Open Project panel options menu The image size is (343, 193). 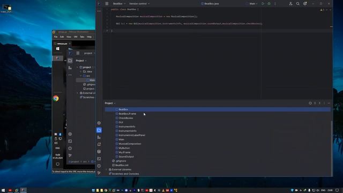pos(324,103)
